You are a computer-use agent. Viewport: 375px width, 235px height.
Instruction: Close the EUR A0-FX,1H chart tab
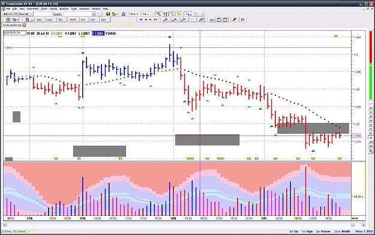click(x=24, y=25)
